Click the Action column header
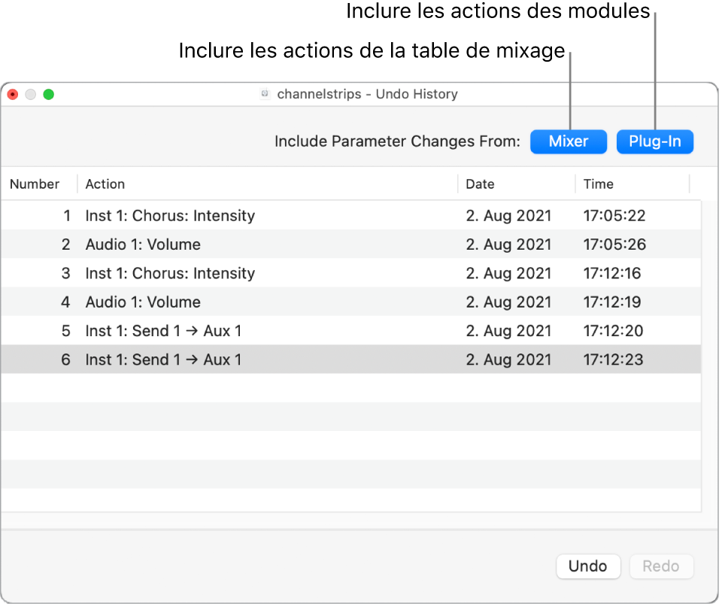Screen dimensions: 722x604 tap(105, 184)
